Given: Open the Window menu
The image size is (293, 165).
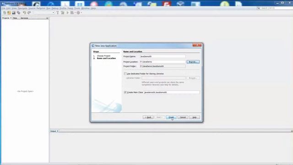Looking at the screenshot, I should click(x=85, y=8).
